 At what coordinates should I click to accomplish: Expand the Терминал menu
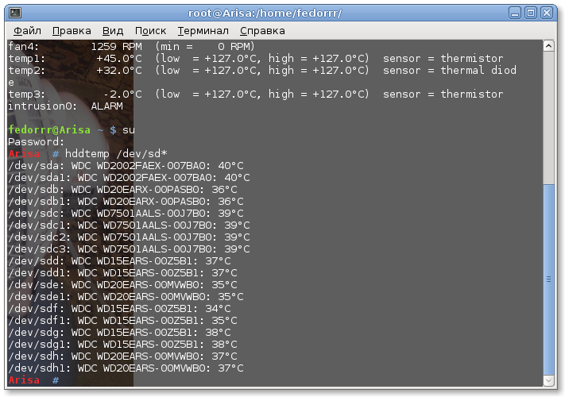pyautogui.click(x=203, y=30)
